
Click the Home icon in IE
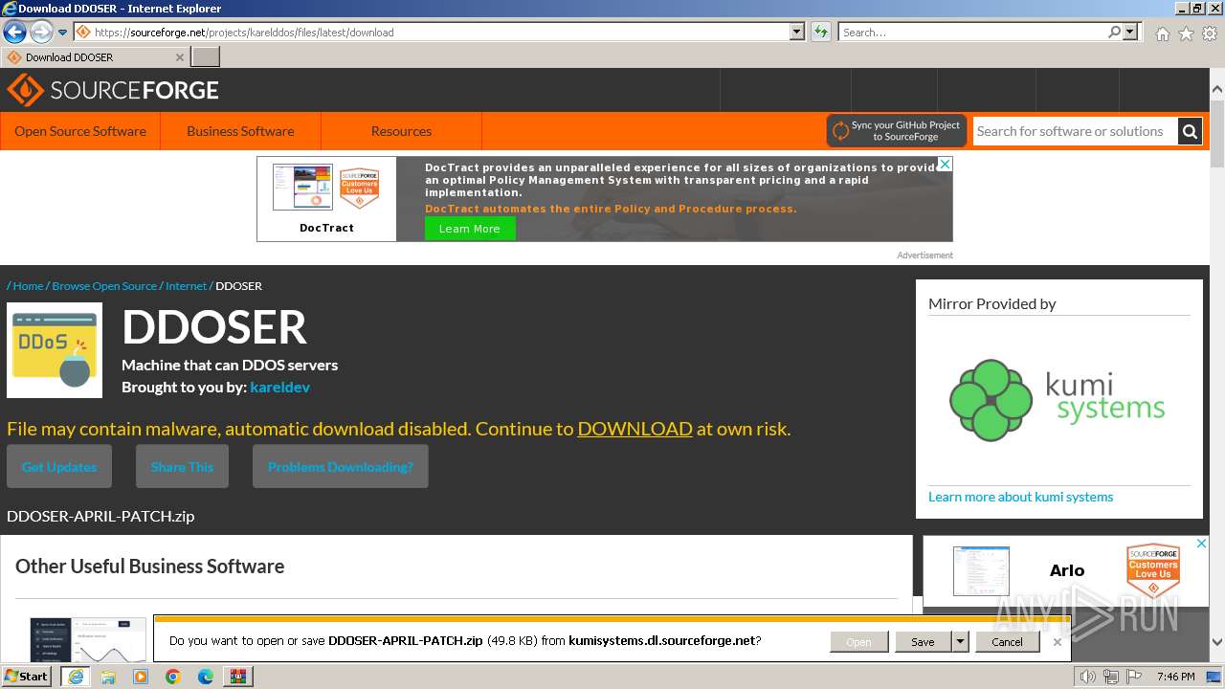pyautogui.click(x=1162, y=33)
